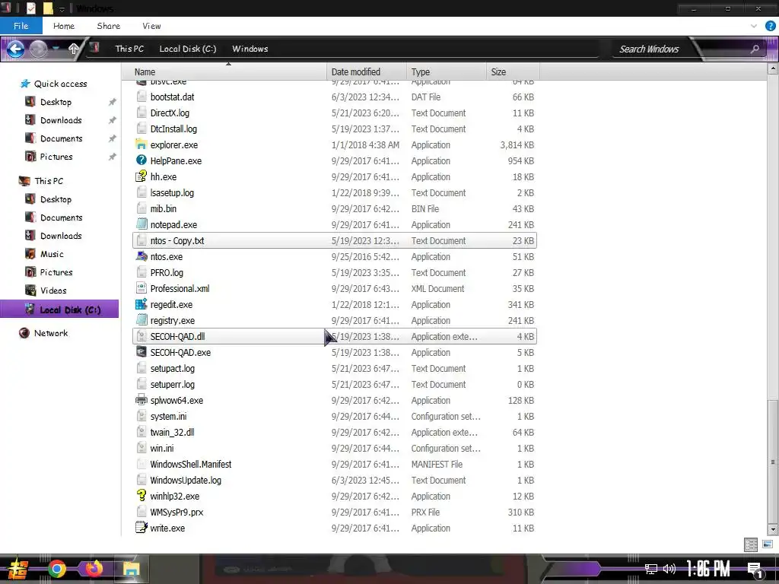Click the SECOH-QAD.exe file icon
This screenshot has width=779, height=584.
[141, 353]
